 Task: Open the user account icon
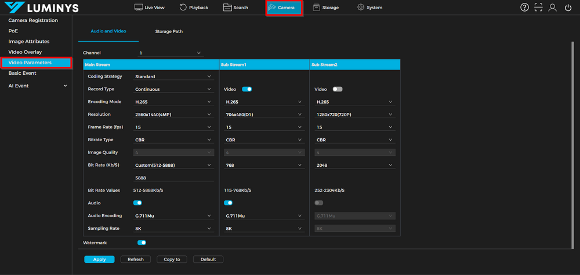click(553, 8)
